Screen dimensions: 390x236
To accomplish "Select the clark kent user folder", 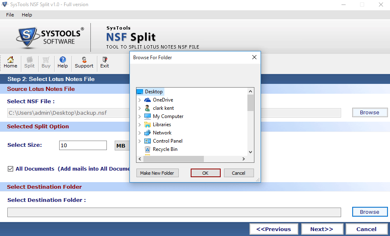I will [x=163, y=108].
